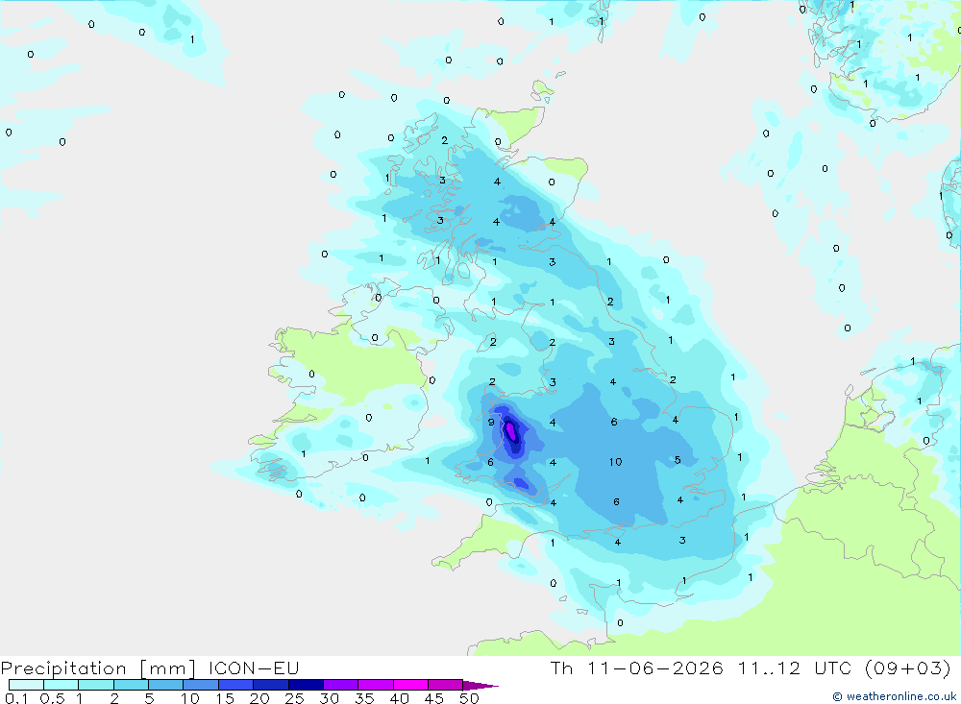Screen dimensions: 961x704
Task: Click the 25 to 30 mm legend swatch
Action: click(306, 685)
